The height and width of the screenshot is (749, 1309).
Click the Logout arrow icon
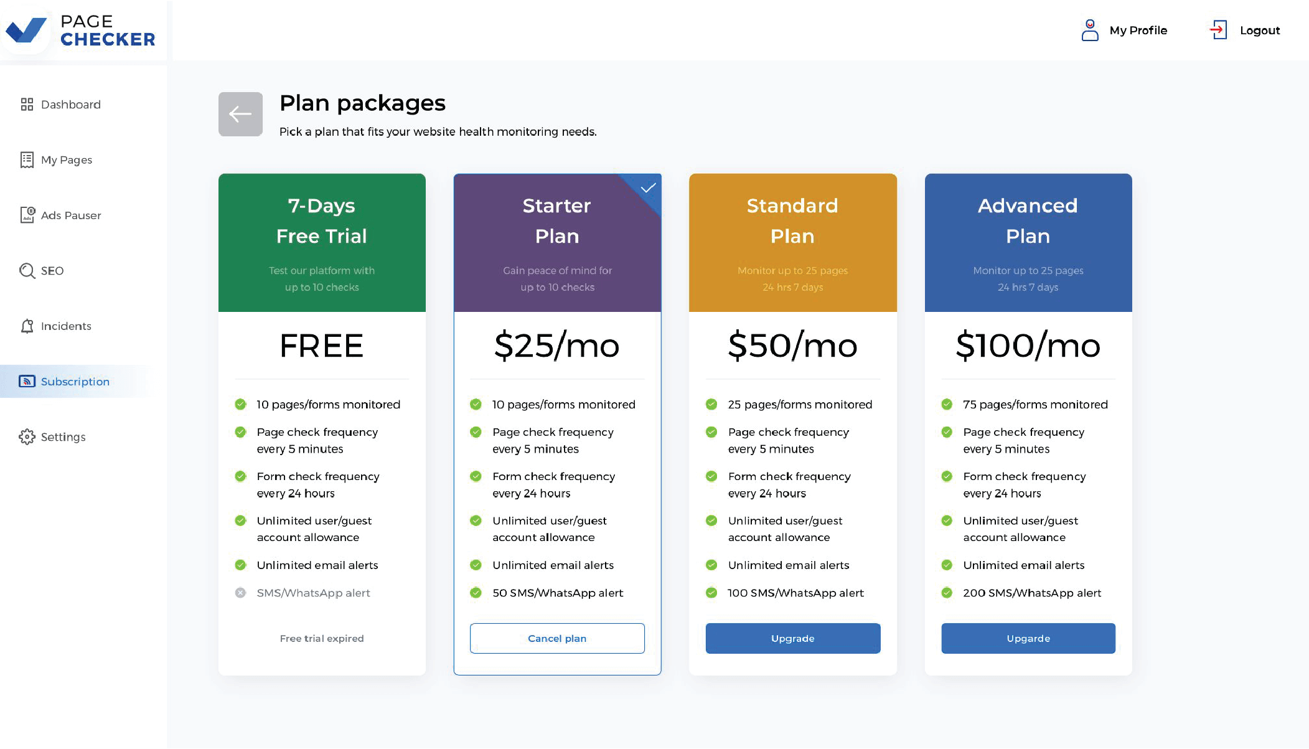[1218, 30]
